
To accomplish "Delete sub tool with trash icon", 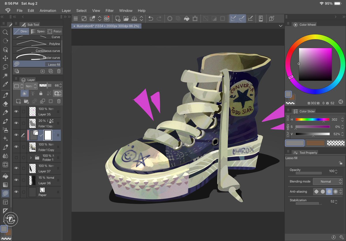I will point(59,71).
